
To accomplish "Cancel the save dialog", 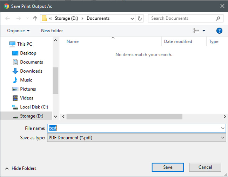I will [205, 167].
